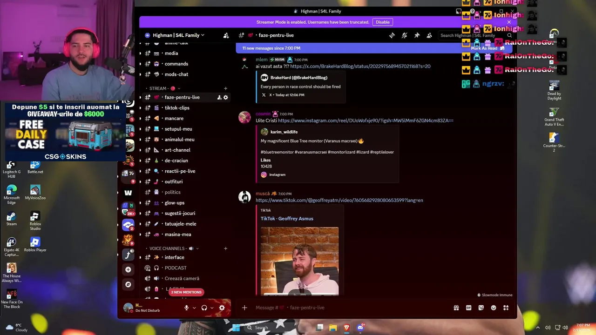Screen dimensions: 596x335
Task: Open notification settings bell icon in header
Action: pos(404,35)
